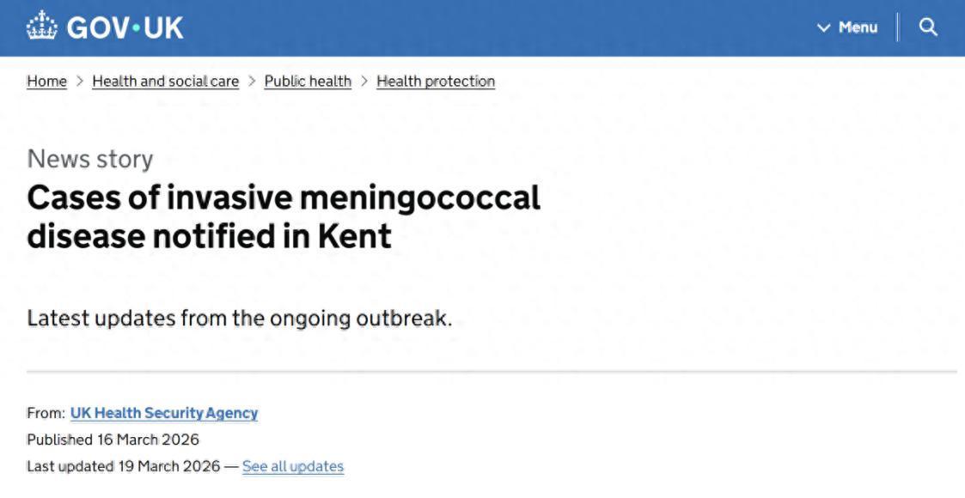
Task: Expand the Menu chevron arrow
Action: point(824,28)
